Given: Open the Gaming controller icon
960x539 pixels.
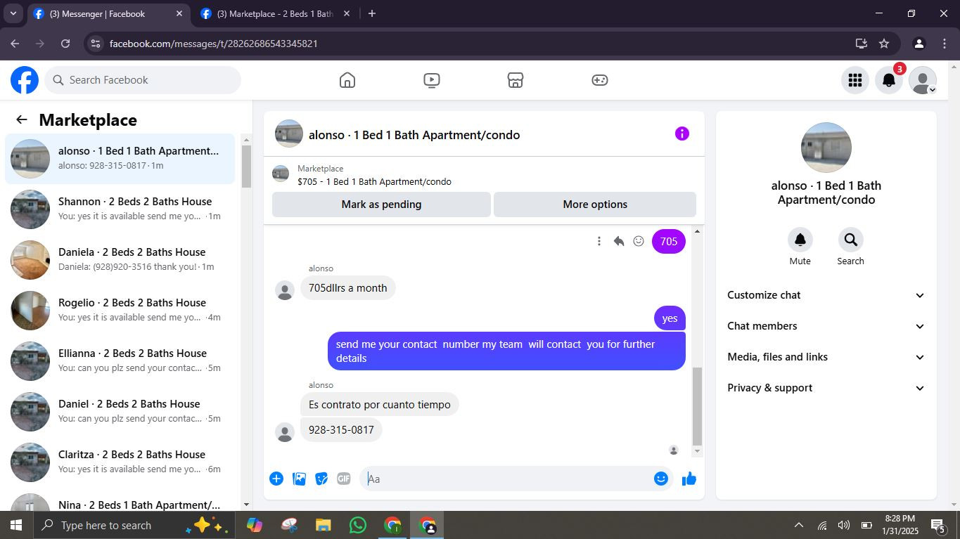Looking at the screenshot, I should (x=600, y=80).
